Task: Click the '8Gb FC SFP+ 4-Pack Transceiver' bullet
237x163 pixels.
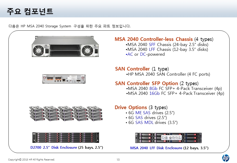Action: (174, 88)
